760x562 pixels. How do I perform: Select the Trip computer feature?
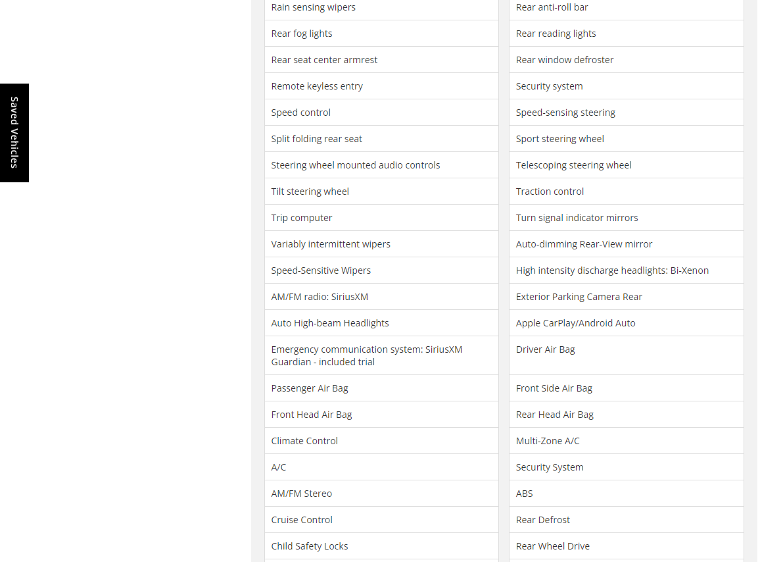click(302, 218)
